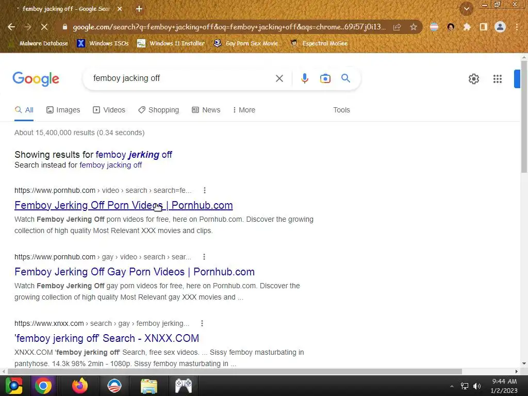Screen dimensions: 528x396
Task: Click the 'Search instead for' original query link
Action: tap(111, 165)
